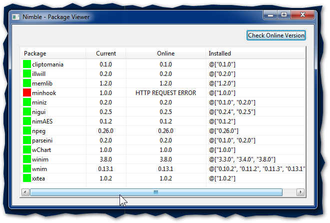Image resolution: width=330 pixels, height=223 pixels.
Task: Click the Check Online Version button
Action: pyautogui.click(x=276, y=35)
